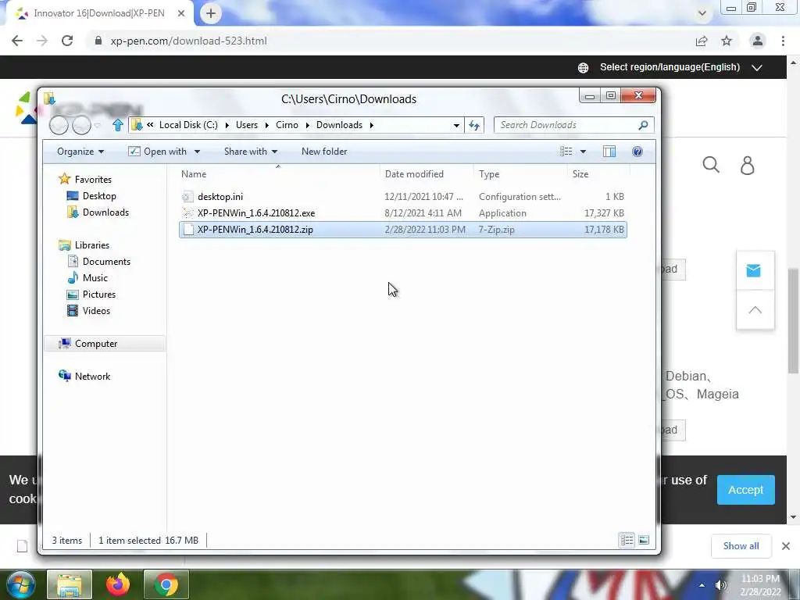
Task: Open the Videos library
Action: click(x=96, y=311)
